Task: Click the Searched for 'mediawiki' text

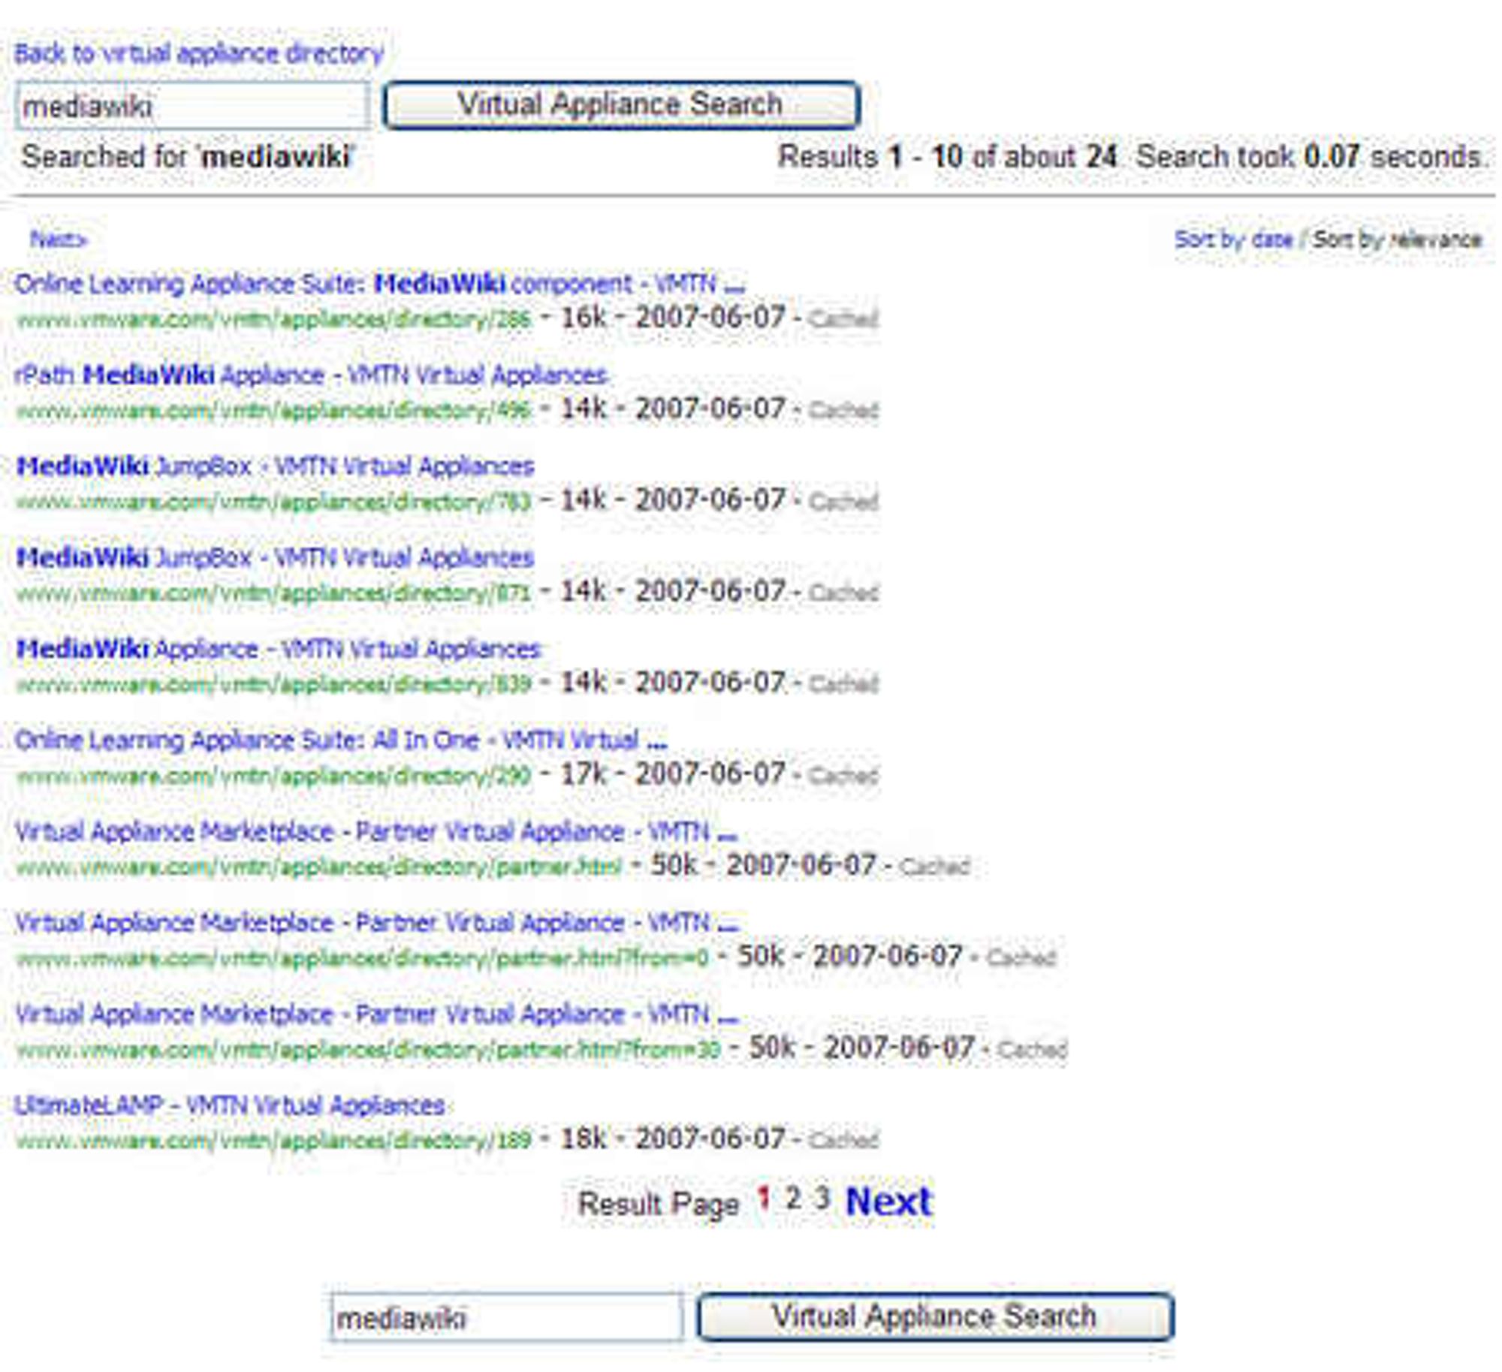Action: click(x=188, y=157)
